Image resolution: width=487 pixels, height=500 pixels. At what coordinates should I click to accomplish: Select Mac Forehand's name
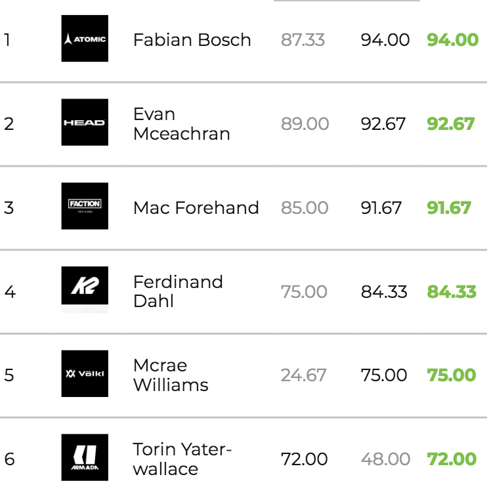(196, 208)
